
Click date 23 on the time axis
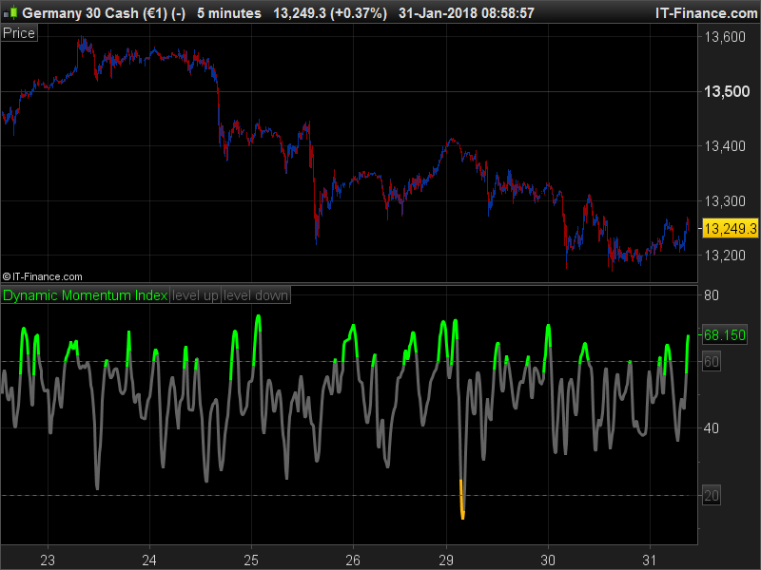pos(48,560)
